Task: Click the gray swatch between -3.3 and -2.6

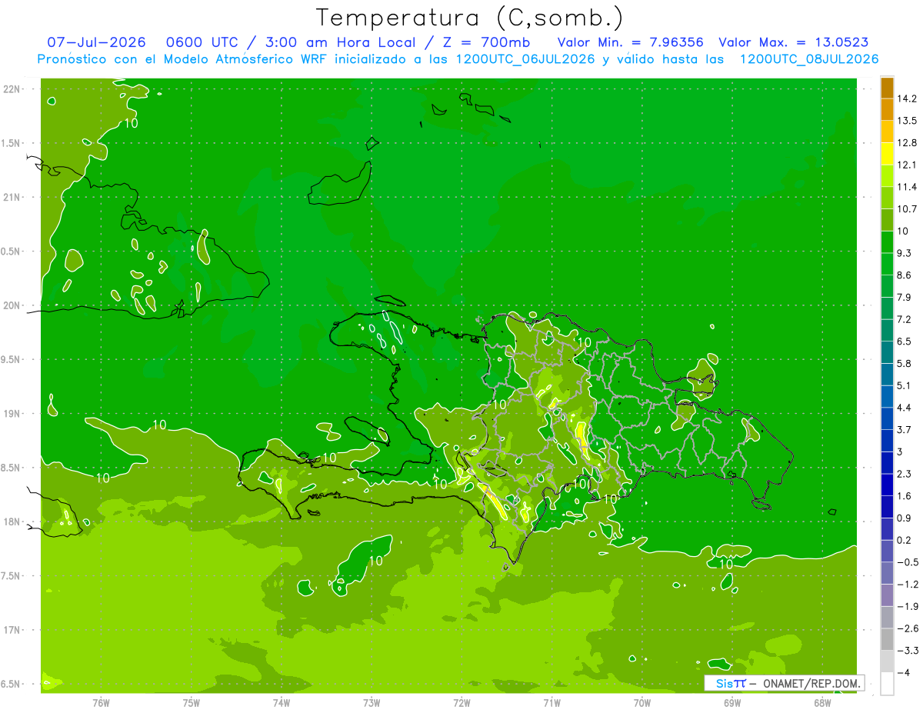Action: click(x=887, y=639)
